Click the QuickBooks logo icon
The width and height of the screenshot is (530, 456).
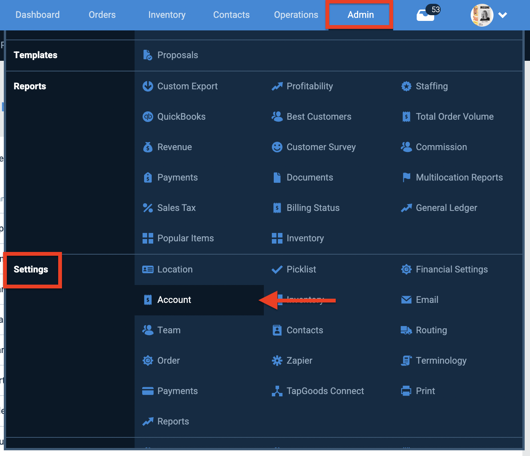coord(148,117)
